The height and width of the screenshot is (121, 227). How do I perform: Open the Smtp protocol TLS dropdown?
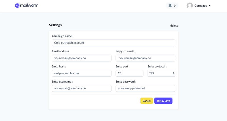pos(161,73)
